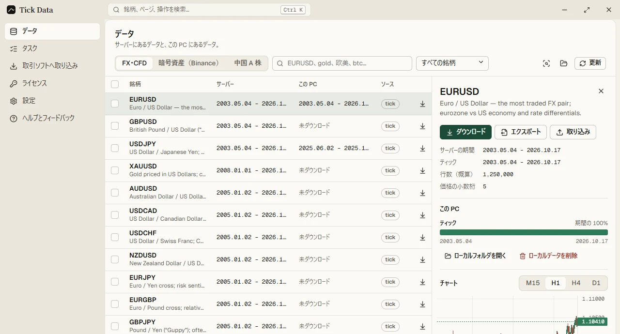Open the ライセンス sidebar section

click(52, 84)
